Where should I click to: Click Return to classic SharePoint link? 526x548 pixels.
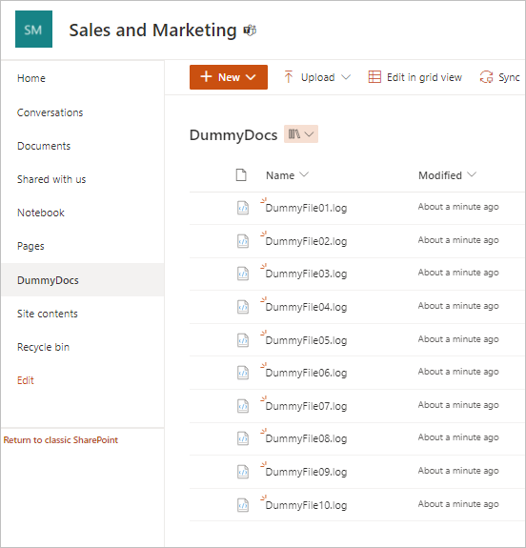coord(60,440)
